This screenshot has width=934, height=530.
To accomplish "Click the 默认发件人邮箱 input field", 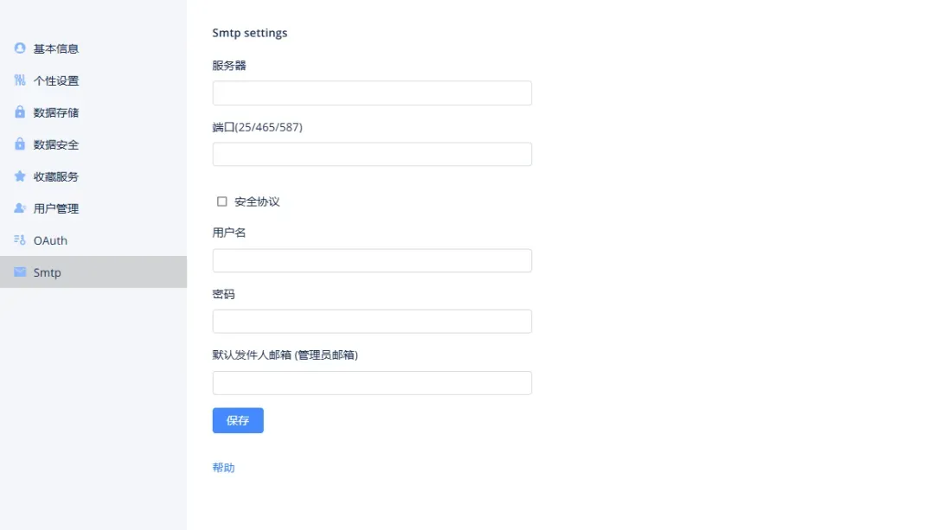I will point(372,383).
